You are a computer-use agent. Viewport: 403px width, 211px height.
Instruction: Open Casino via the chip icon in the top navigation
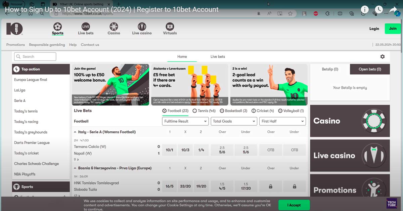(x=114, y=26)
